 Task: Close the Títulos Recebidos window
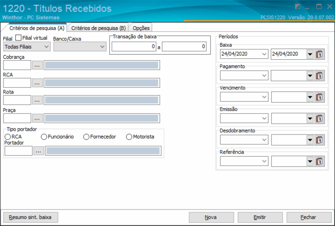[x=330, y=7]
